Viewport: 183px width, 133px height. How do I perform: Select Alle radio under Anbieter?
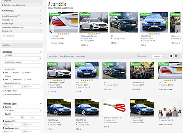coord(4,79)
